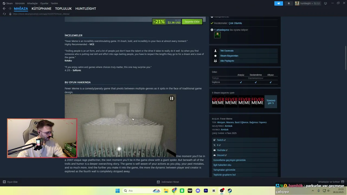Open Chrome from the taskbar
Screen dimensions: 347x195
click(174, 191)
